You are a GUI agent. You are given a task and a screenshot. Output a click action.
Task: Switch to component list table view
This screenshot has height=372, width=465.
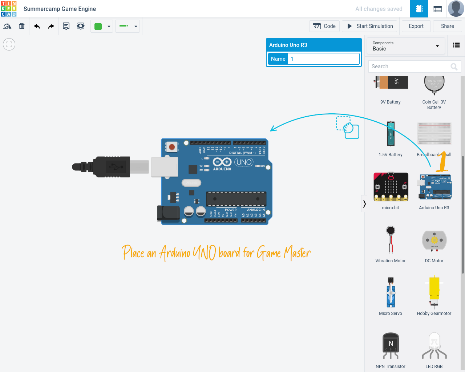coord(438,9)
